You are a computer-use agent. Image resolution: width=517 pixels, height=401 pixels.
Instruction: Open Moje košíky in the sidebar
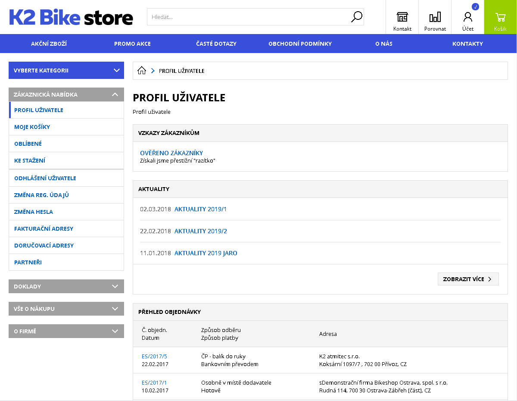(66, 127)
